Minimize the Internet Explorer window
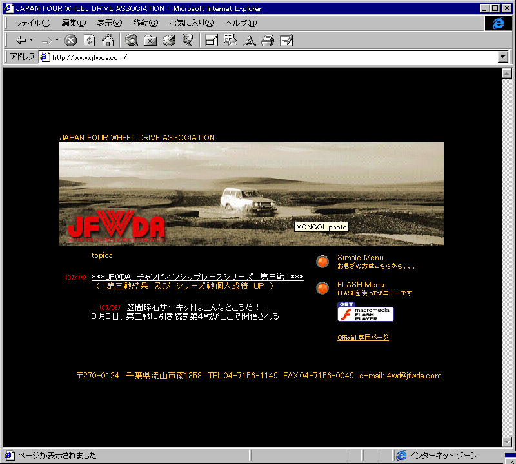 [484, 8]
